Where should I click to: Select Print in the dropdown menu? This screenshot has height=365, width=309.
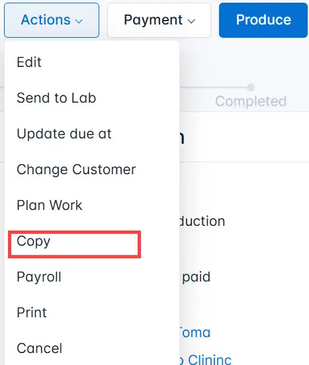[92, 313]
